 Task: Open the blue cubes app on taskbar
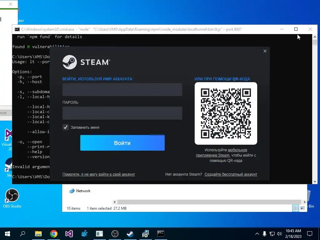[84, 234]
